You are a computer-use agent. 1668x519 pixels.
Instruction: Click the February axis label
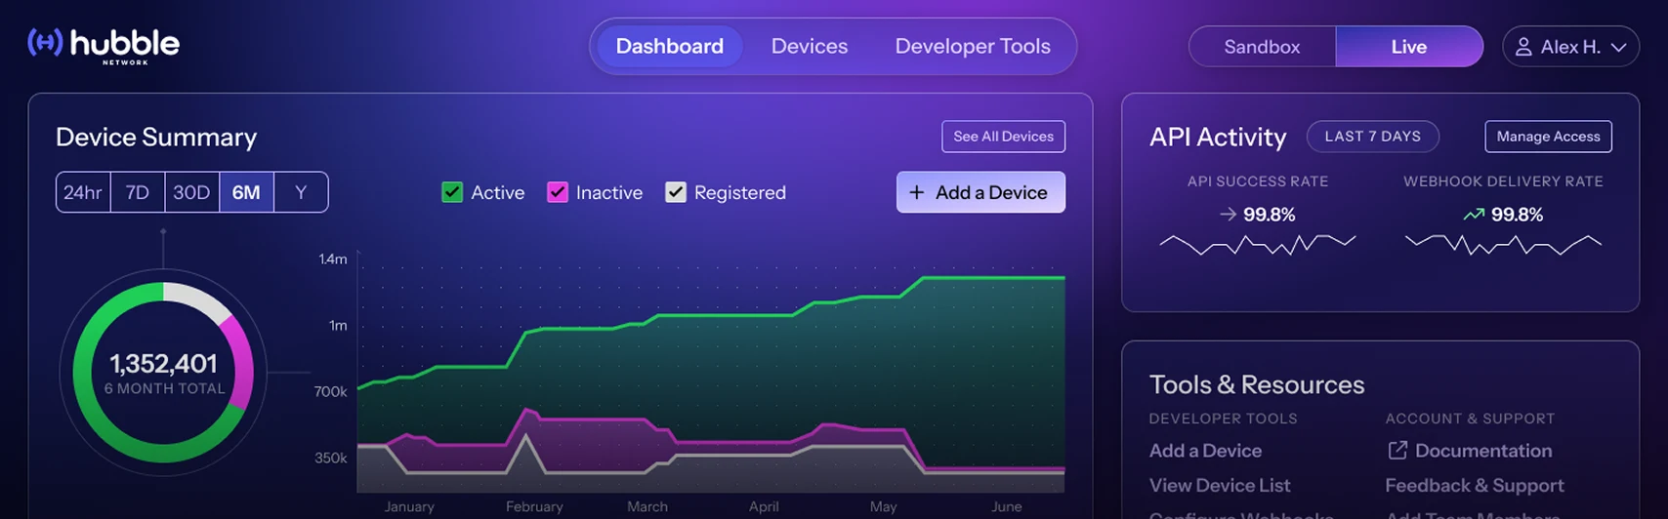pyautogui.click(x=534, y=506)
